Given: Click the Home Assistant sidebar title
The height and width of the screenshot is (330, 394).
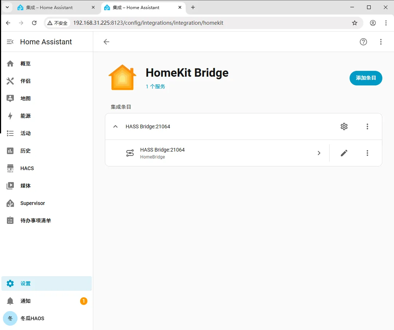Looking at the screenshot, I should [46, 42].
